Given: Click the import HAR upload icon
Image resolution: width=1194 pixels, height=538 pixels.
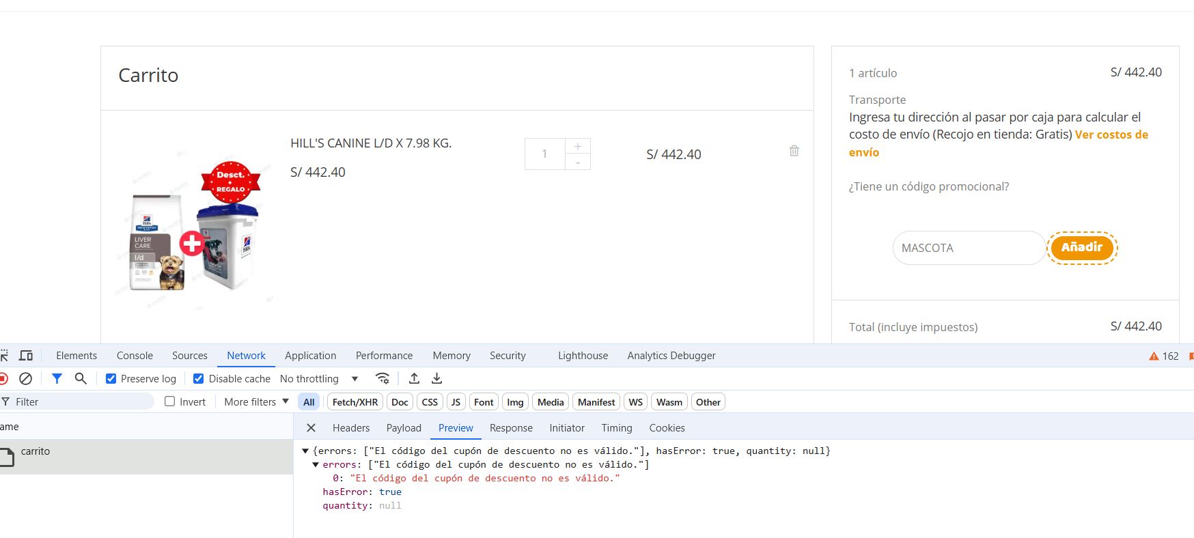Looking at the screenshot, I should (414, 378).
